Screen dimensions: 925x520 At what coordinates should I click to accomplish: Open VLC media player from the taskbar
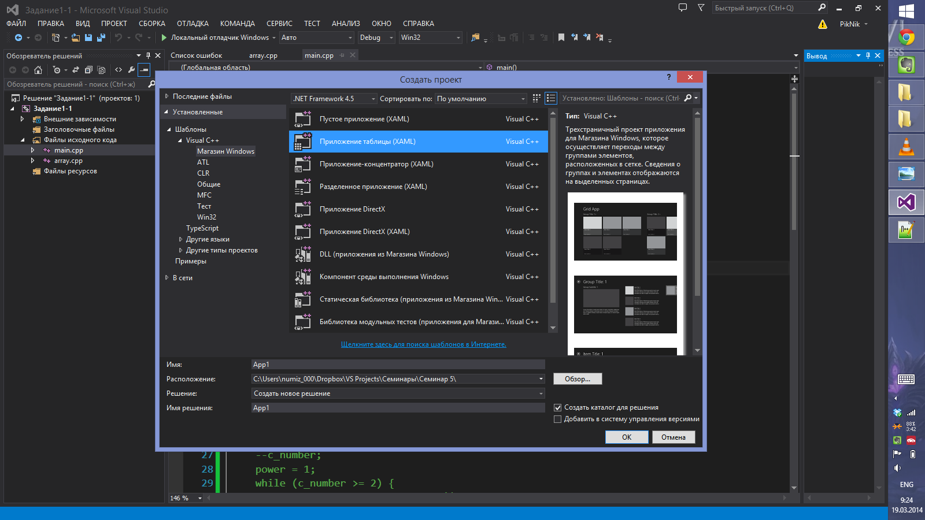(906, 146)
